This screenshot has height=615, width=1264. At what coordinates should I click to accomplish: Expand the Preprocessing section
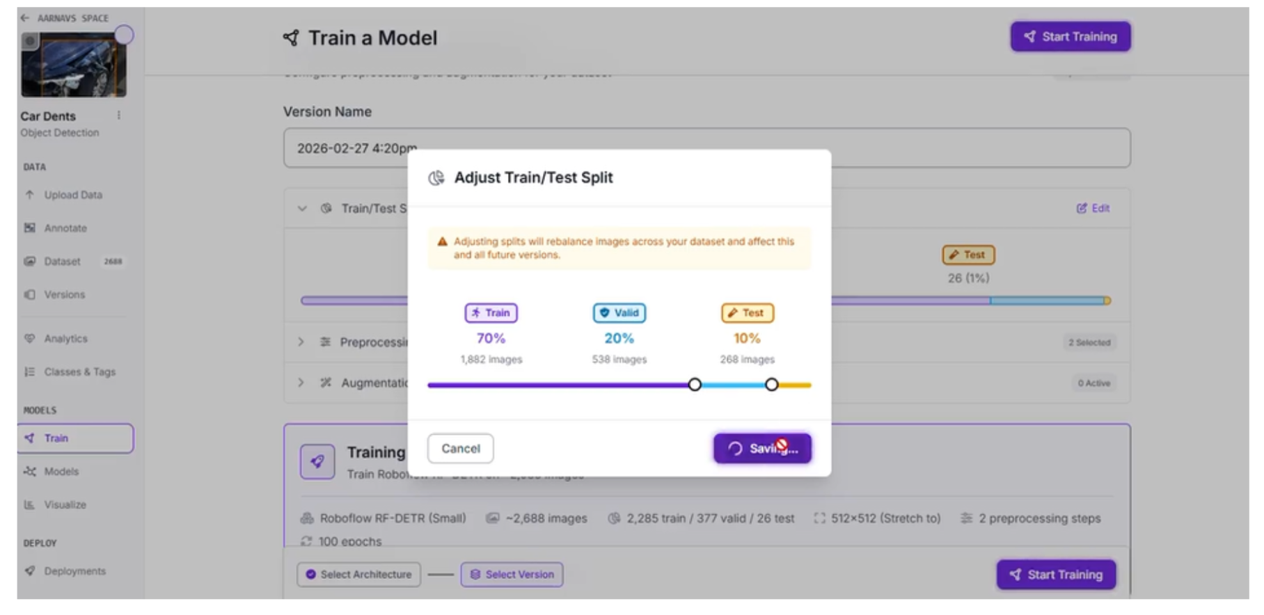tap(301, 342)
